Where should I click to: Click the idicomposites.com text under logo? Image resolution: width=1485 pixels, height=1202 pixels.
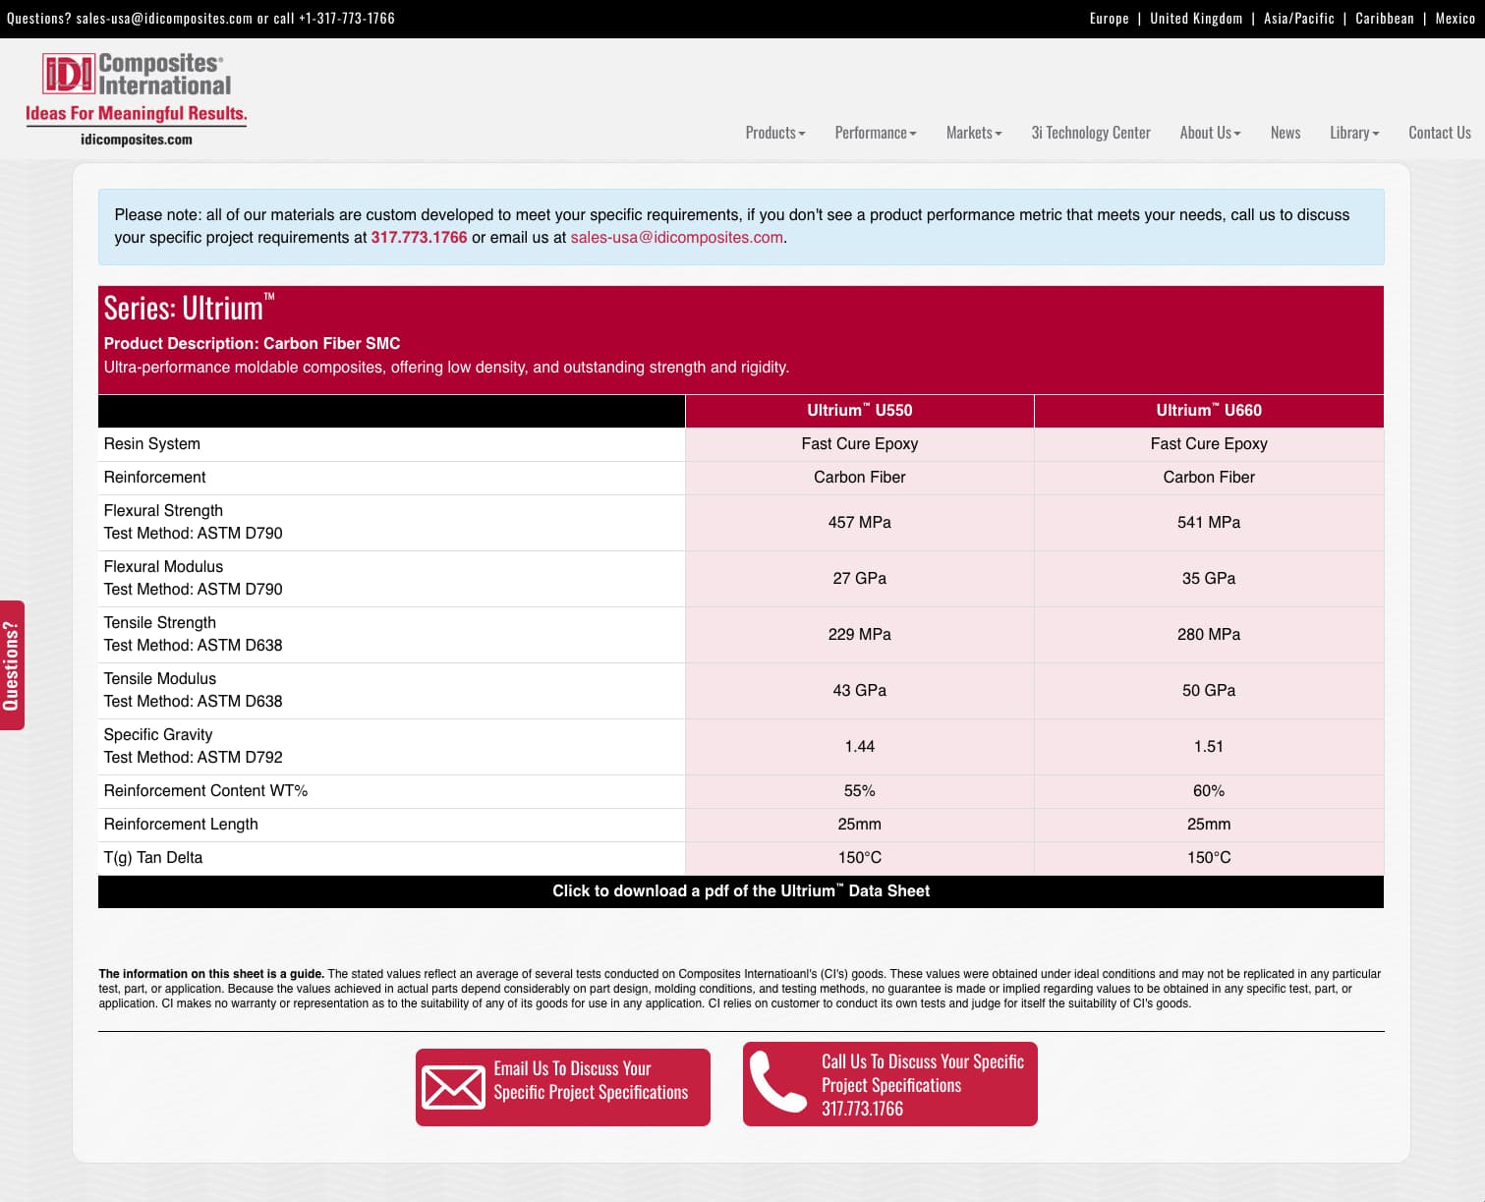pos(137,140)
